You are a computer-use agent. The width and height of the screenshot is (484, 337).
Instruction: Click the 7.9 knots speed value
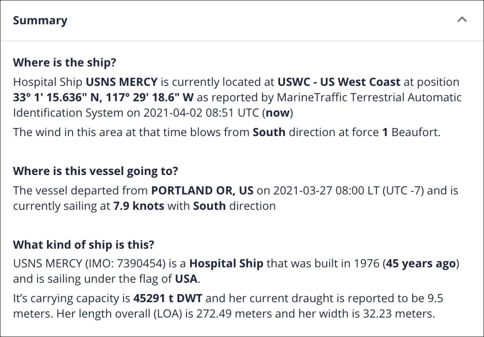coord(138,206)
